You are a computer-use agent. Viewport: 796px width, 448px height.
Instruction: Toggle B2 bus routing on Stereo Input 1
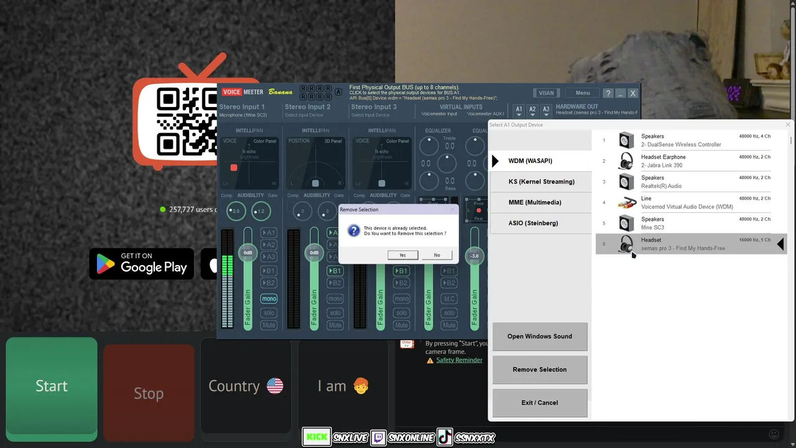269,282
